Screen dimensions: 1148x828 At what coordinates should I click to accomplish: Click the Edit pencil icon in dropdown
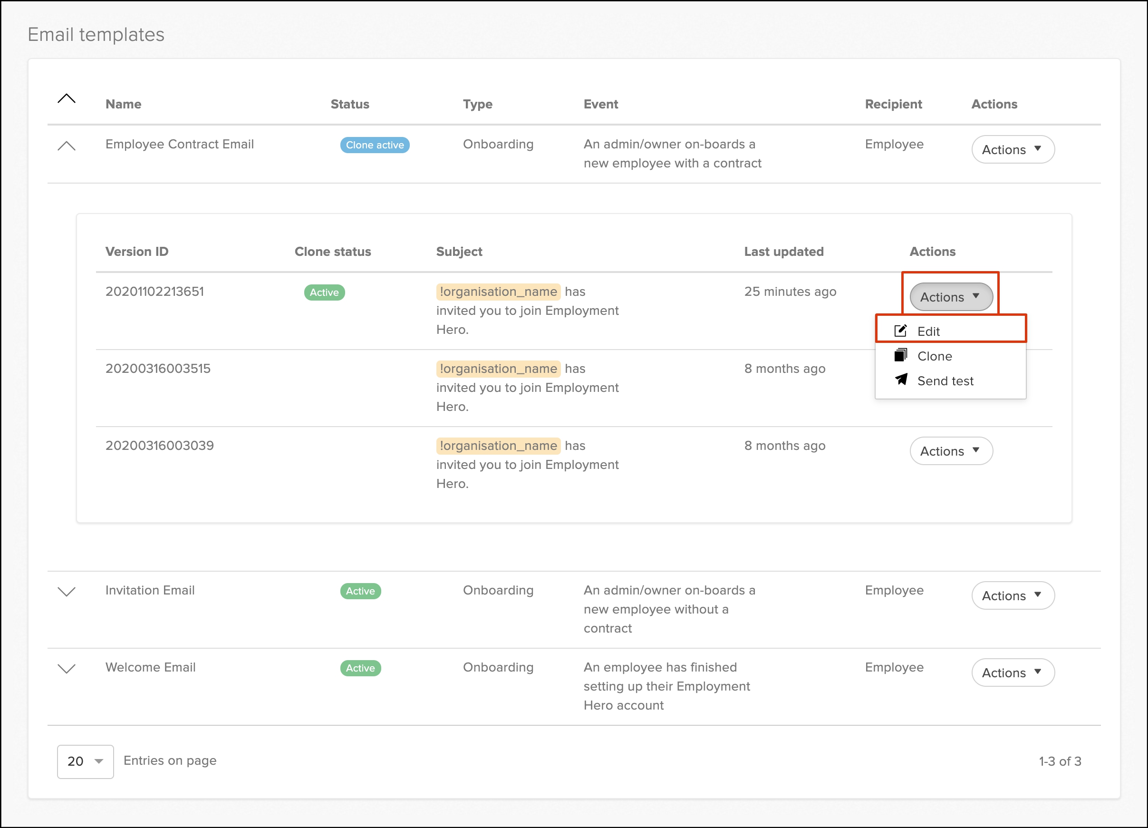[x=900, y=331]
